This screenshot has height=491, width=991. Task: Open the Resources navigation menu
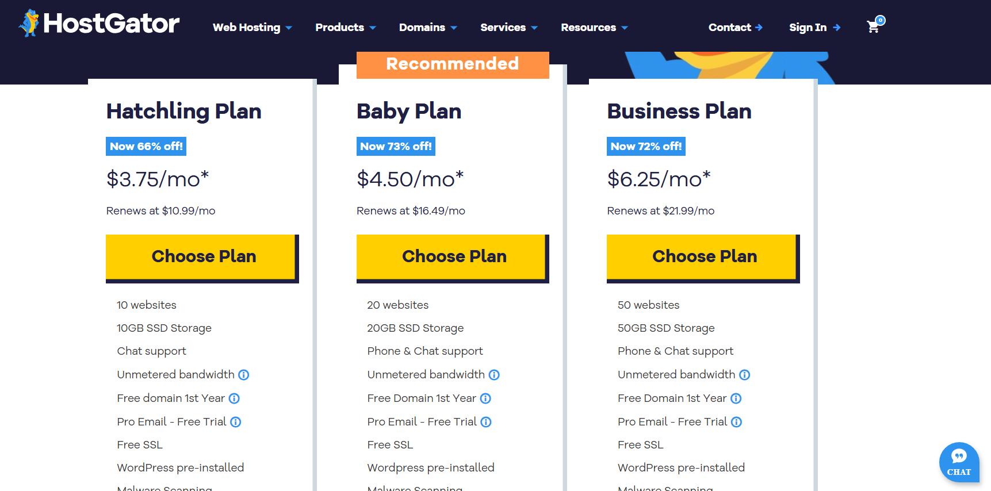(594, 28)
